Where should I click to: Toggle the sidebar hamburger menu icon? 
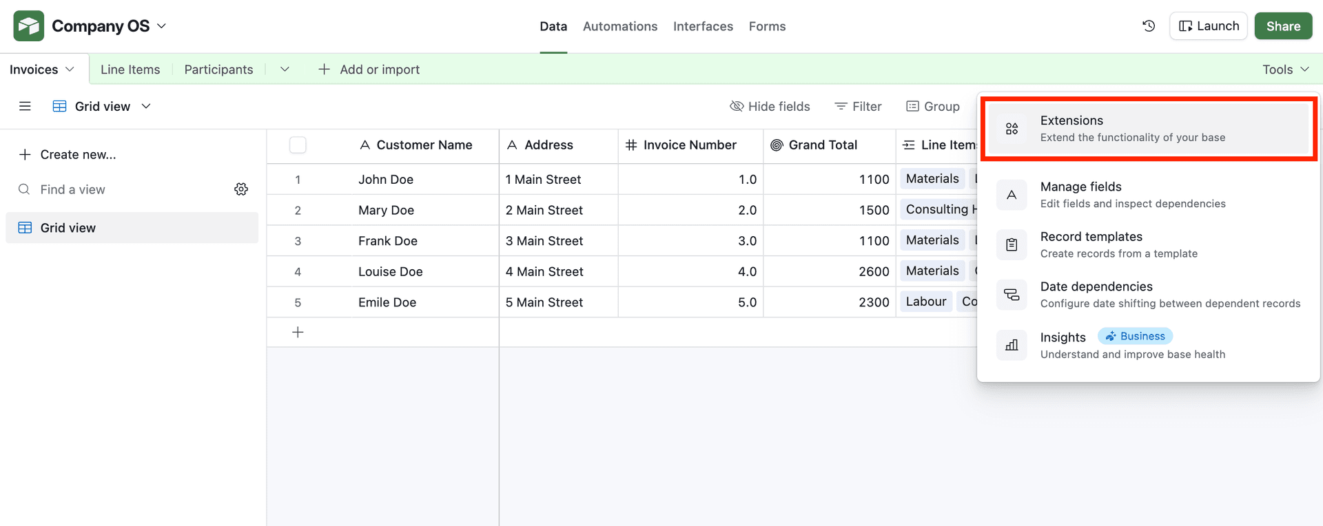click(x=25, y=106)
